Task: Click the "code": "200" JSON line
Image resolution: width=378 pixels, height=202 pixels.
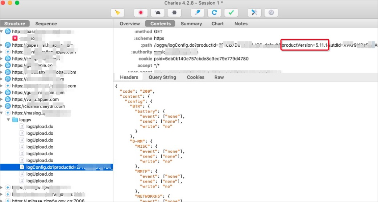Action: tap(137, 92)
